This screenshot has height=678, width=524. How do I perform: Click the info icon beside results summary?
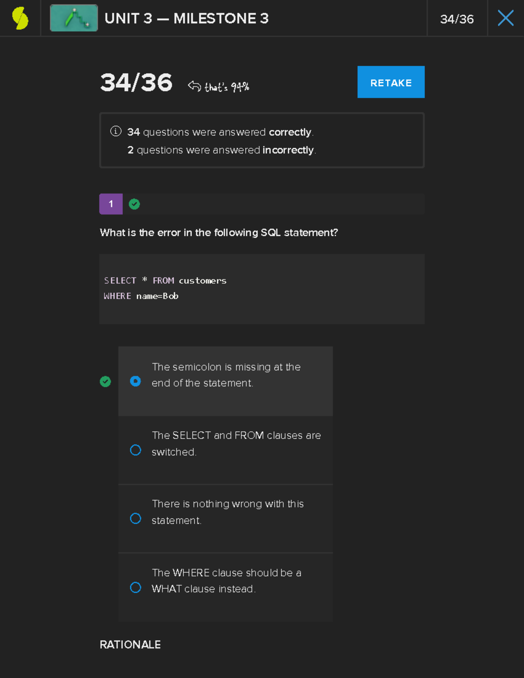[x=116, y=131]
